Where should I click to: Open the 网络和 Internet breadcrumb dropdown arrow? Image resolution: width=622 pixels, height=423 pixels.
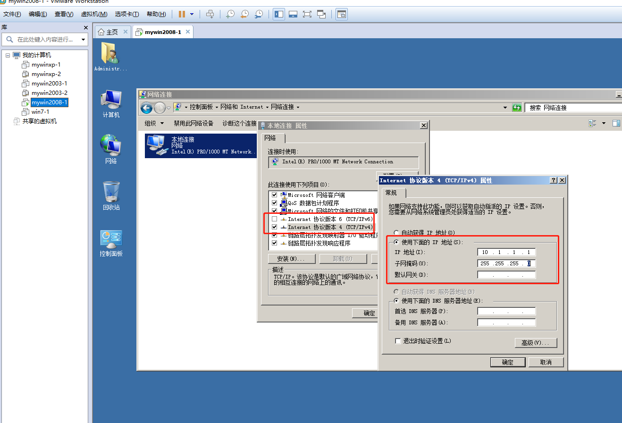click(x=267, y=107)
